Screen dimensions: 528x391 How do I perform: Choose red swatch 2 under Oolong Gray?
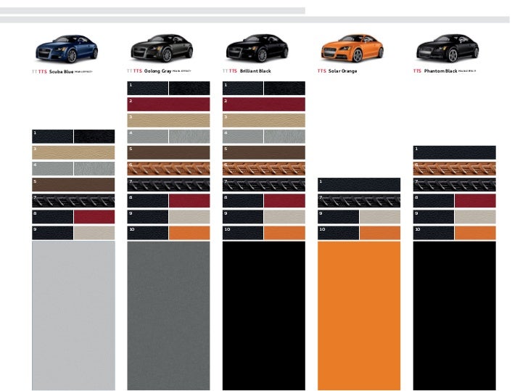[168, 104]
